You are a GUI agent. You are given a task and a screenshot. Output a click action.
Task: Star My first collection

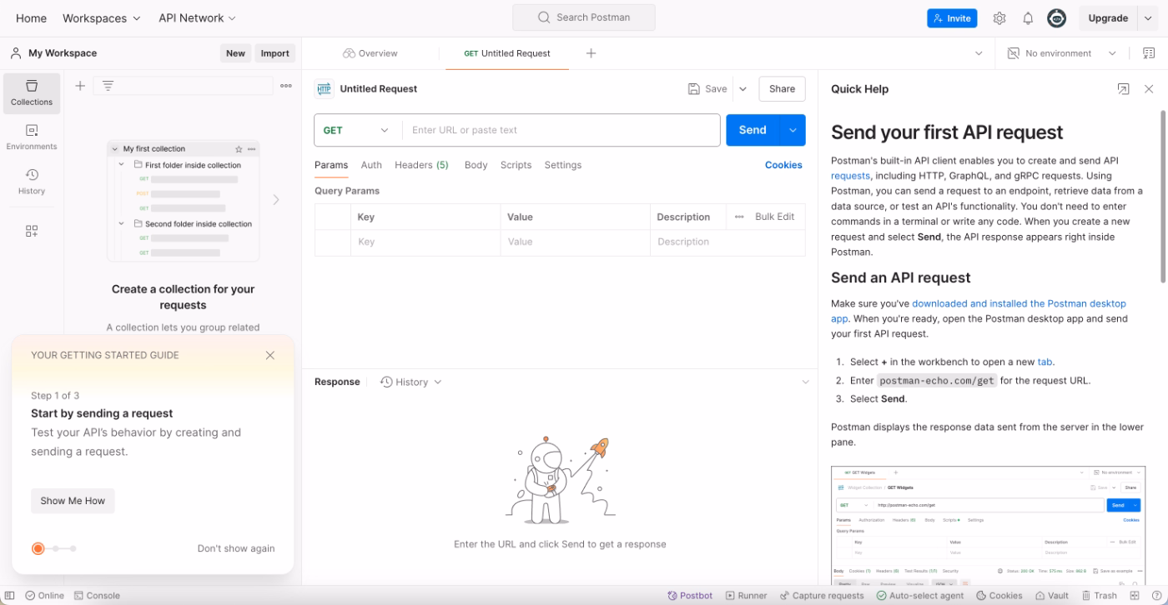coord(237,148)
